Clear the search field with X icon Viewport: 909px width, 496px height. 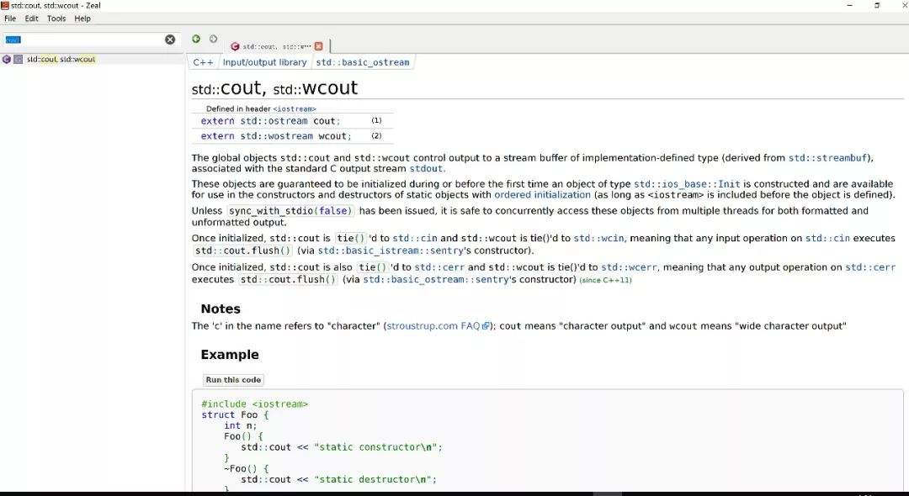[x=170, y=40]
